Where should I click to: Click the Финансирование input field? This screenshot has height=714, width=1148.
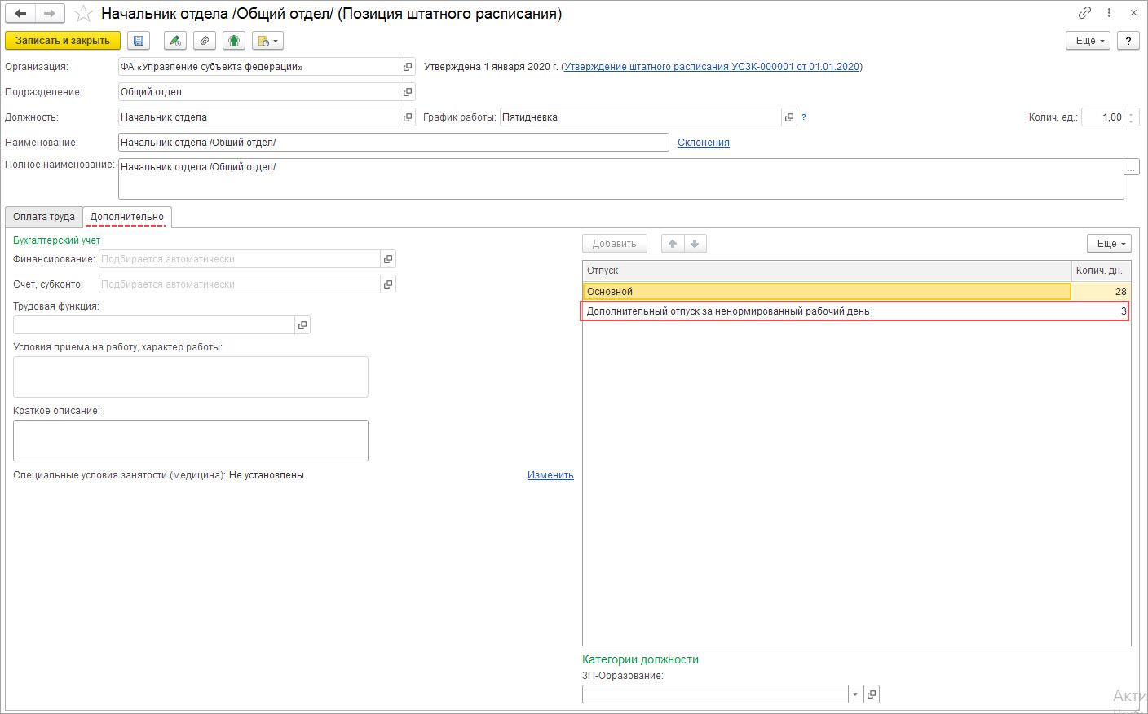(240, 259)
